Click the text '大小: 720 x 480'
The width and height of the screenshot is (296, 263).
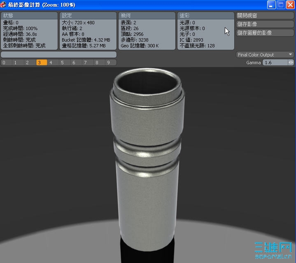point(78,23)
